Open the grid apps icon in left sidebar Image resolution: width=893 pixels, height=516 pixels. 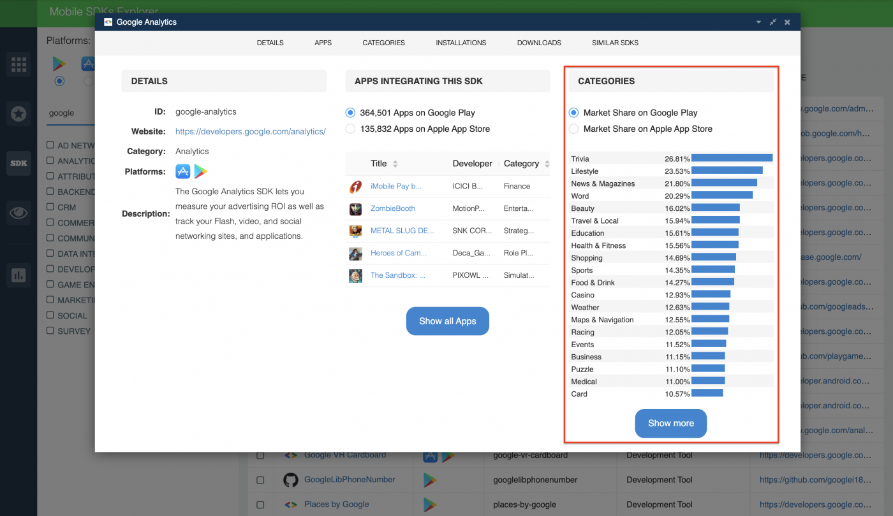pos(18,64)
